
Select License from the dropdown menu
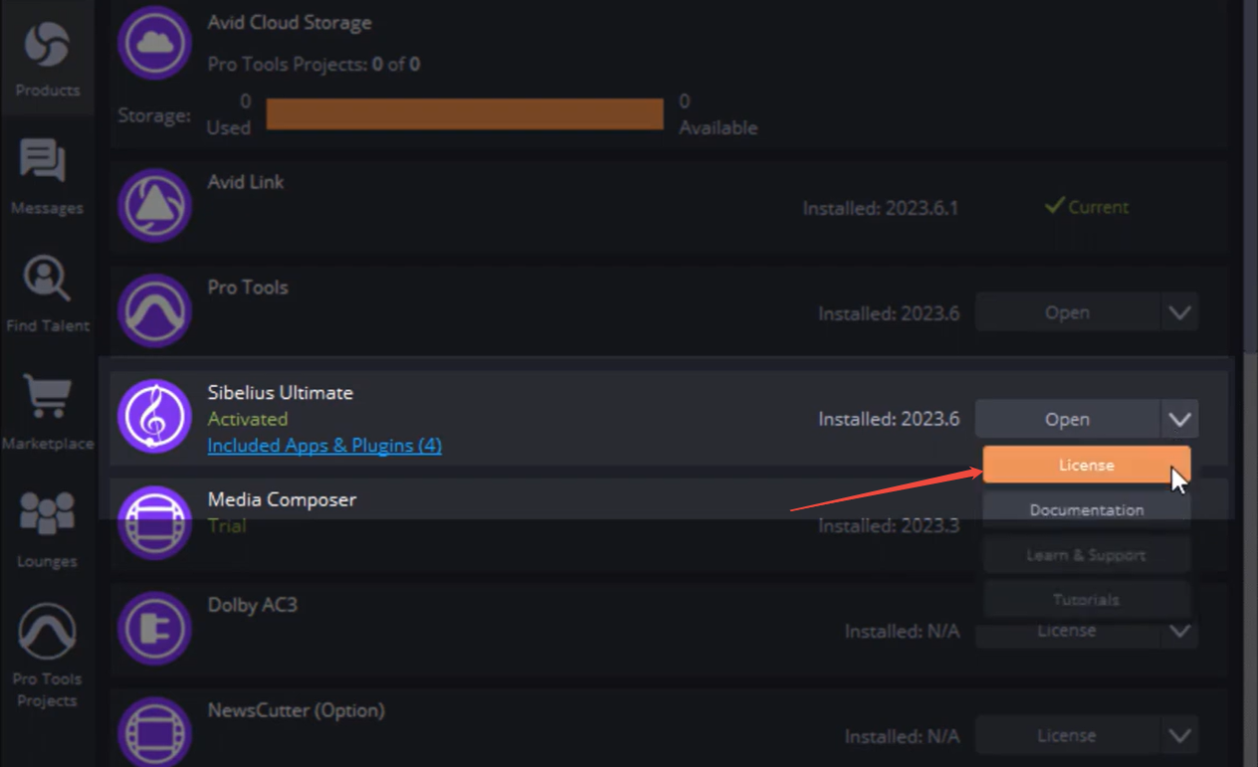(x=1086, y=465)
